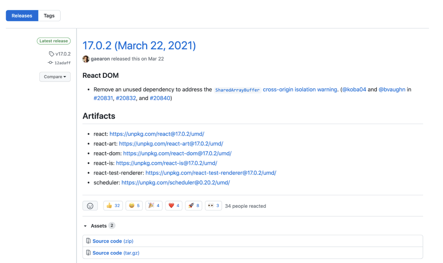Click the Latest release badge
This screenshot has width=443, height=263.
click(x=54, y=41)
